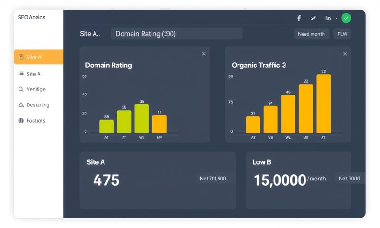The width and height of the screenshot is (380, 228).
Task: Open Destaning in the sidebar
Action: pyautogui.click(x=38, y=105)
